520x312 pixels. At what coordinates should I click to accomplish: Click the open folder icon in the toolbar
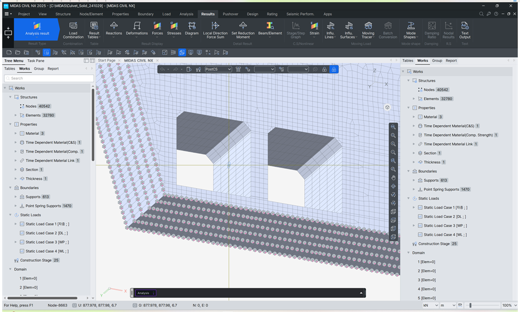point(18,53)
